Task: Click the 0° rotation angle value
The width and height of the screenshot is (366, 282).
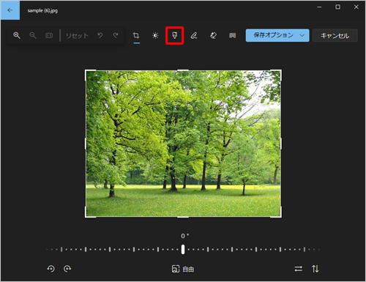Action: tap(184, 236)
